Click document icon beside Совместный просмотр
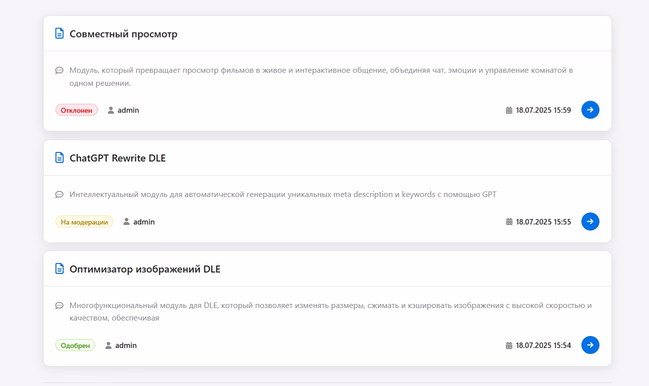 [60, 33]
